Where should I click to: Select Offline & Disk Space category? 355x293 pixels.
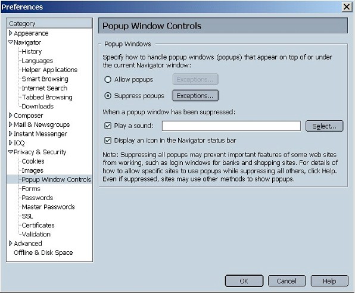(43, 253)
